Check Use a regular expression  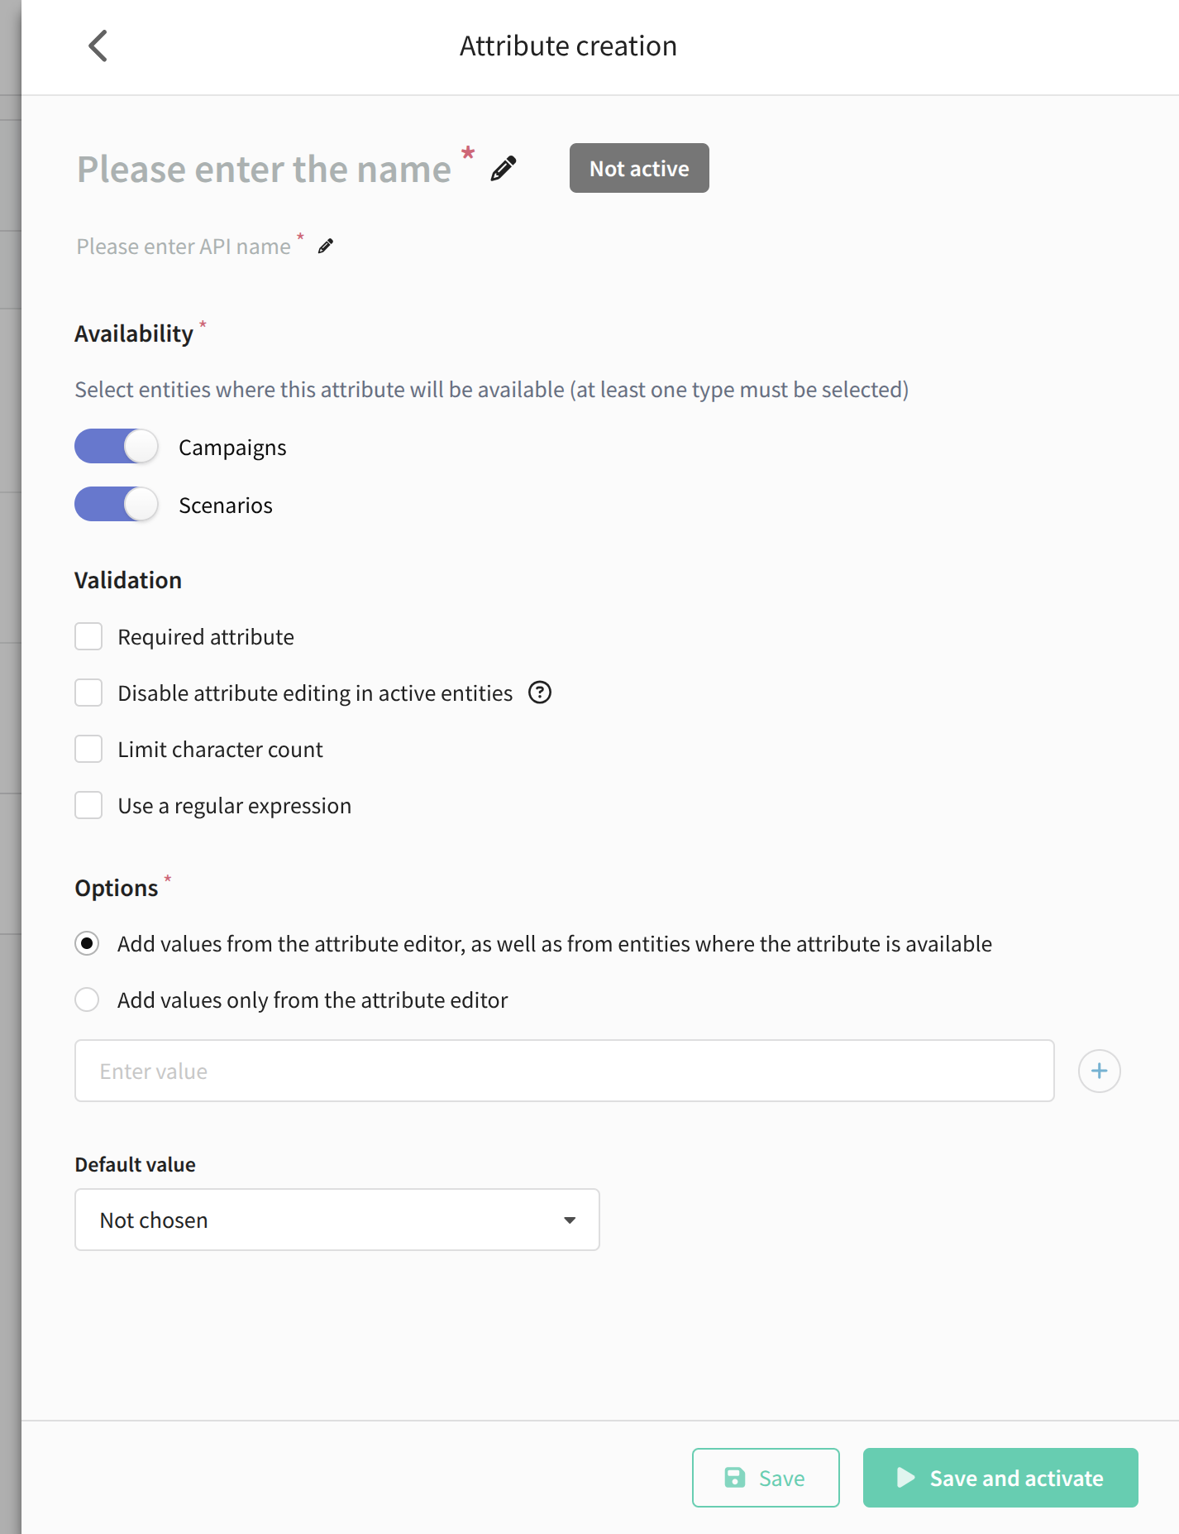pos(88,806)
